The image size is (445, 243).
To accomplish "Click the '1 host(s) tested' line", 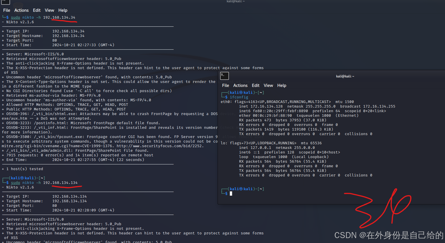I will pyautogui.click(x=22, y=169).
